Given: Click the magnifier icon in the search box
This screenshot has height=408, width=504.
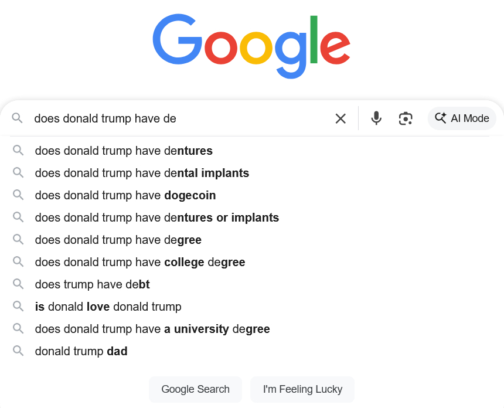Looking at the screenshot, I should click(18, 118).
